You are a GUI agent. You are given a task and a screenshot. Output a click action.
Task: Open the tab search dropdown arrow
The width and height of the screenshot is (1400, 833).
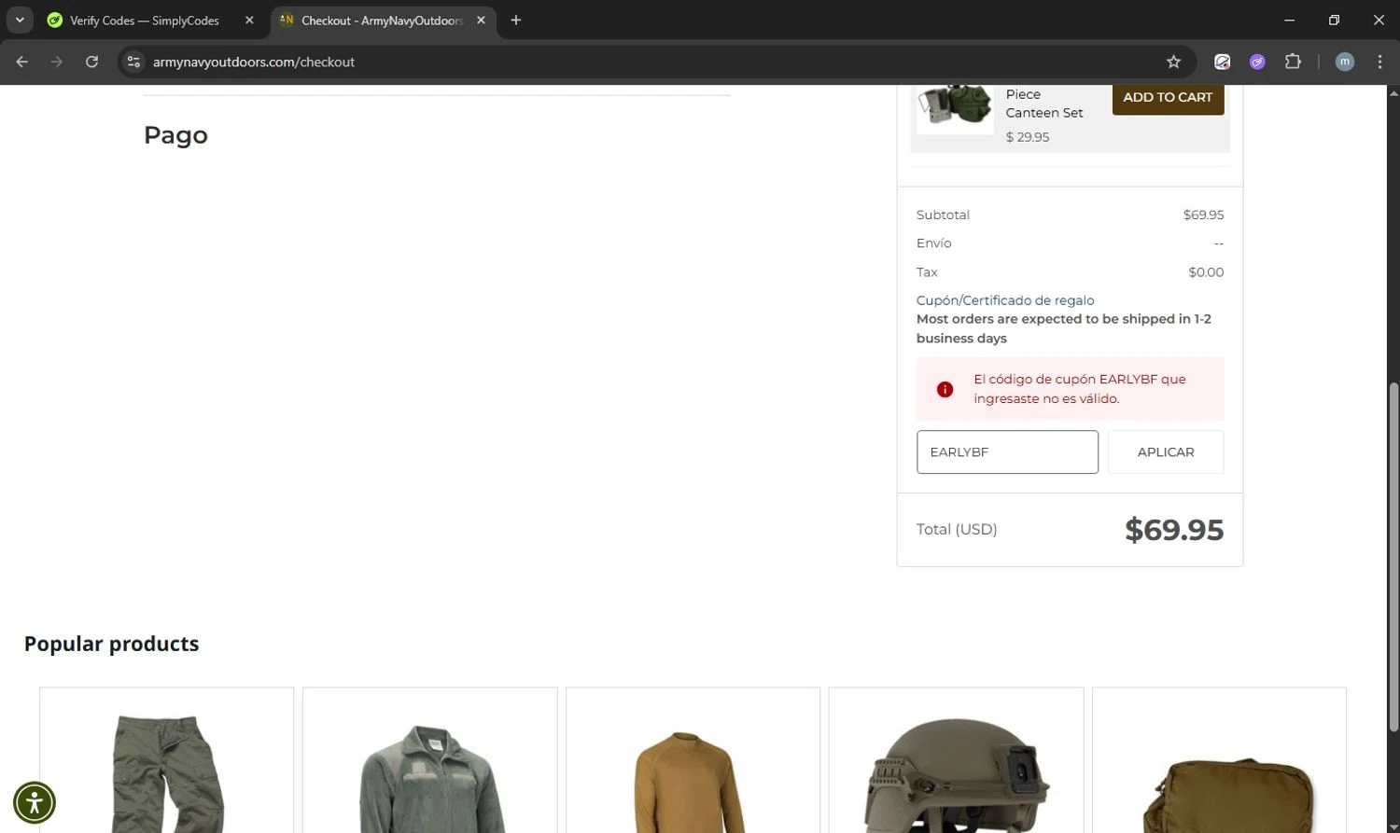(20, 20)
